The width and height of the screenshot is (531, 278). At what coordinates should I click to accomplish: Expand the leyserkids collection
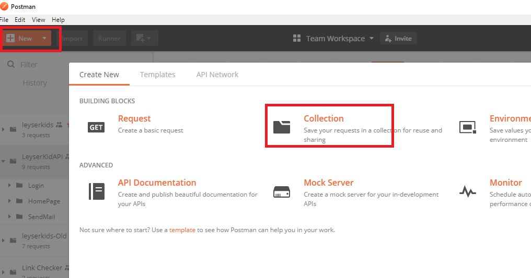pyautogui.click(x=3, y=129)
